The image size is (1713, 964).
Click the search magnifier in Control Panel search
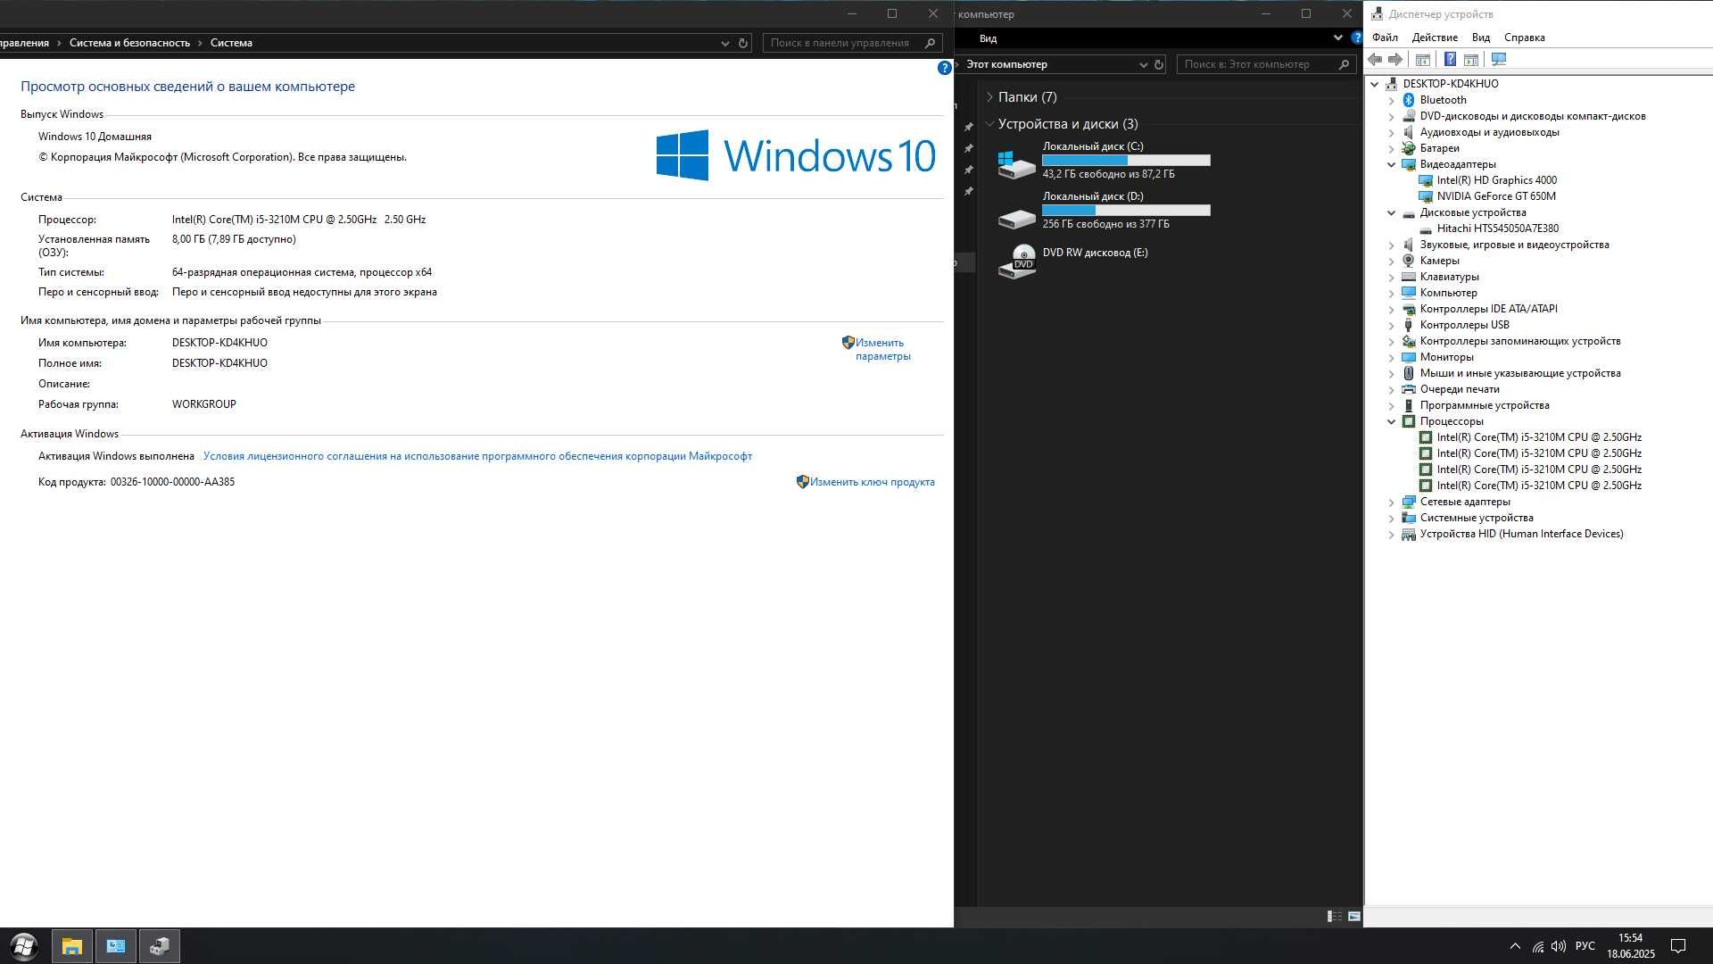click(x=930, y=43)
